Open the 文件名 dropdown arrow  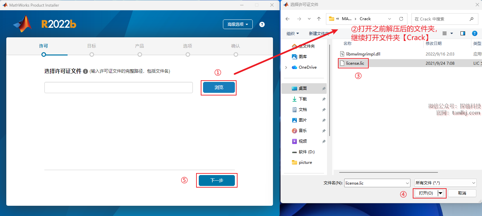pyautogui.click(x=407, y=183)
